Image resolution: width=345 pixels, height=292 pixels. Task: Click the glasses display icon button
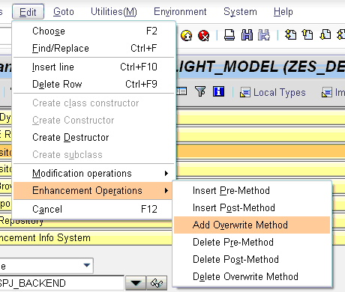(157, 283)
